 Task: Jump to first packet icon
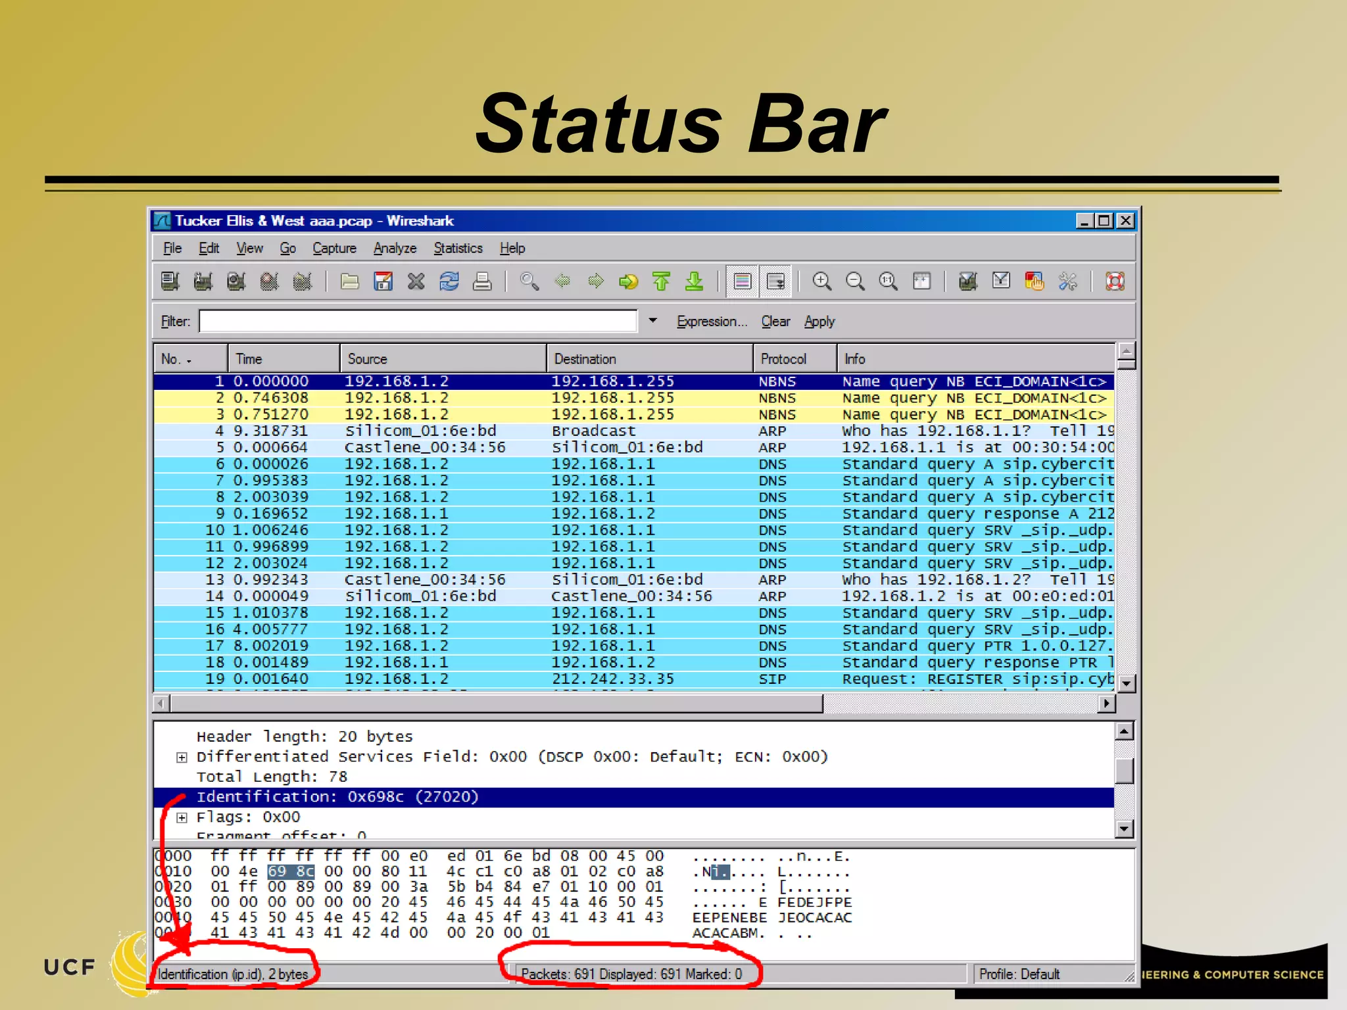click(x=661, y=281)
